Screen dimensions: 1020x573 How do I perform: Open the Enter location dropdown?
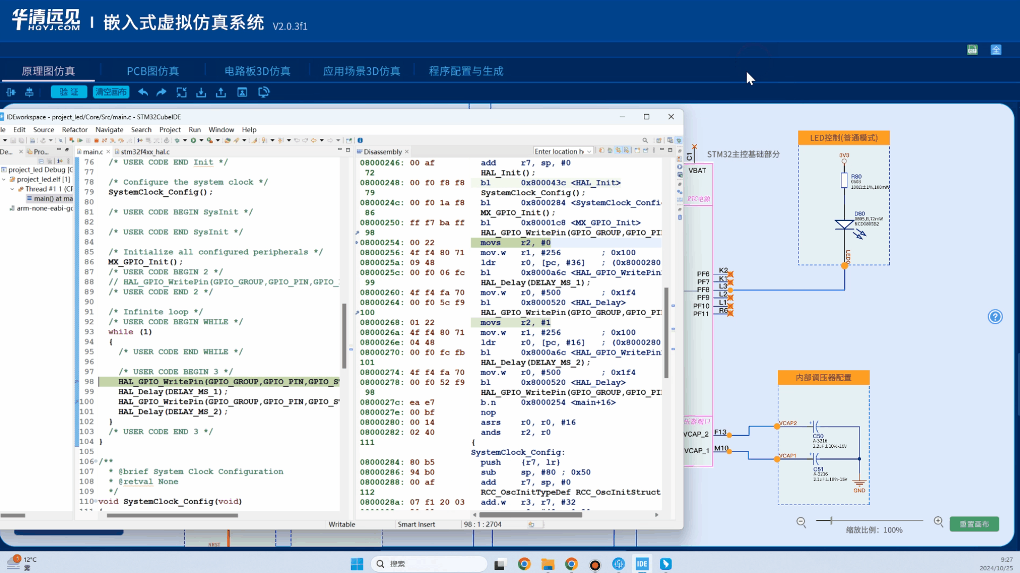pos(589,152)
